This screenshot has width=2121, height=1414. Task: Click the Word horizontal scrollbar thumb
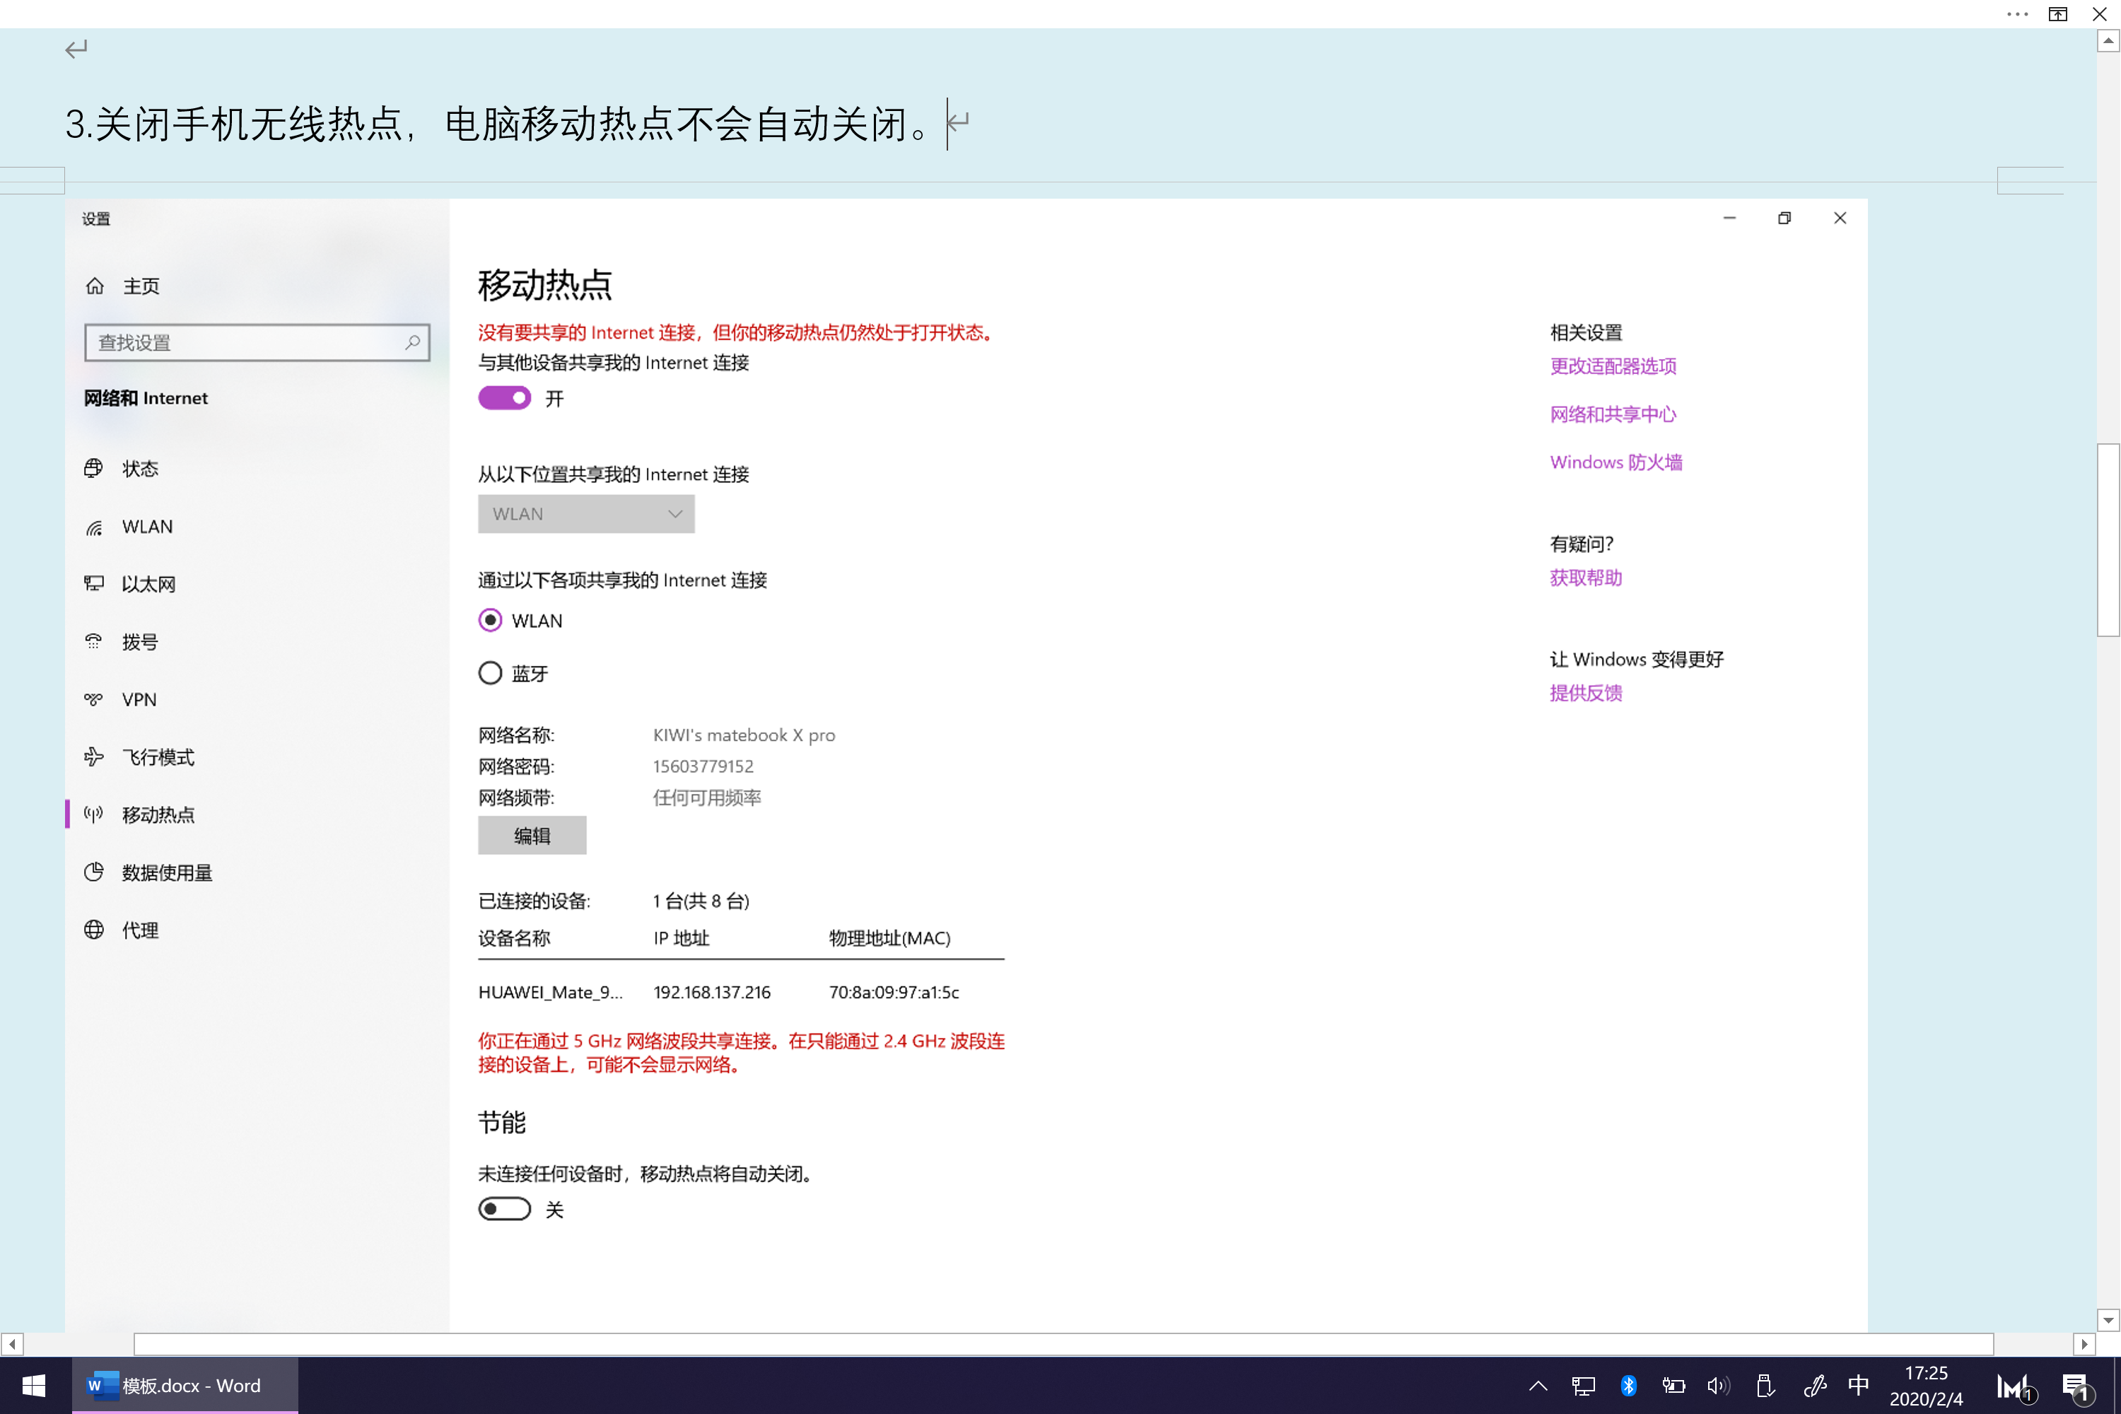(x=1063, y=1344)
